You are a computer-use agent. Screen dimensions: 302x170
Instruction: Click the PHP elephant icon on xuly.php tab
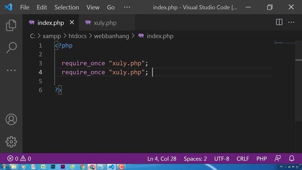(88, 23)
